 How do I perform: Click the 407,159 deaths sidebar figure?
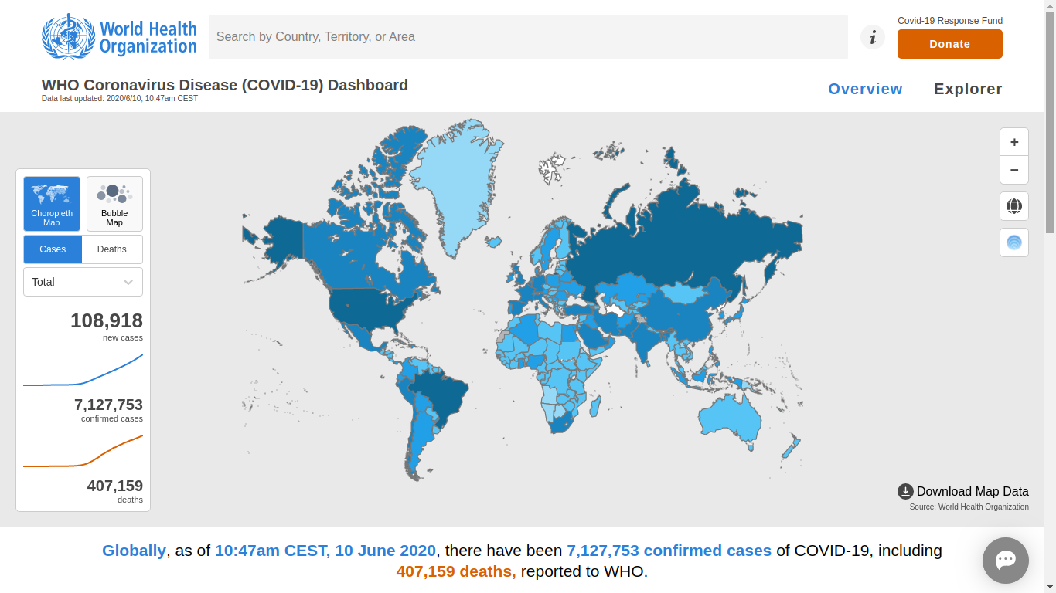point(115,486)
